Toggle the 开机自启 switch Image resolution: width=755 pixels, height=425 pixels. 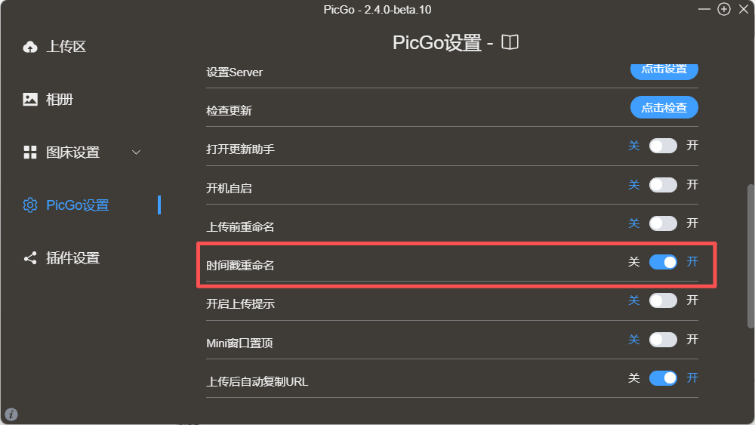663,185
